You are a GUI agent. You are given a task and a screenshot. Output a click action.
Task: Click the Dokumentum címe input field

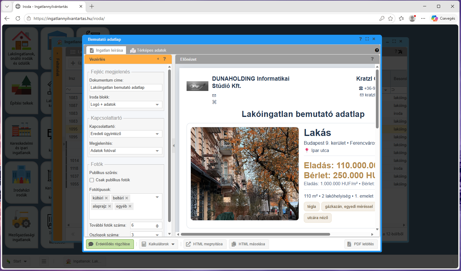(126, 88)
